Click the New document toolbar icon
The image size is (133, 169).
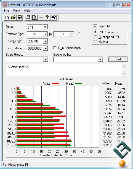(x=7, y=17)
